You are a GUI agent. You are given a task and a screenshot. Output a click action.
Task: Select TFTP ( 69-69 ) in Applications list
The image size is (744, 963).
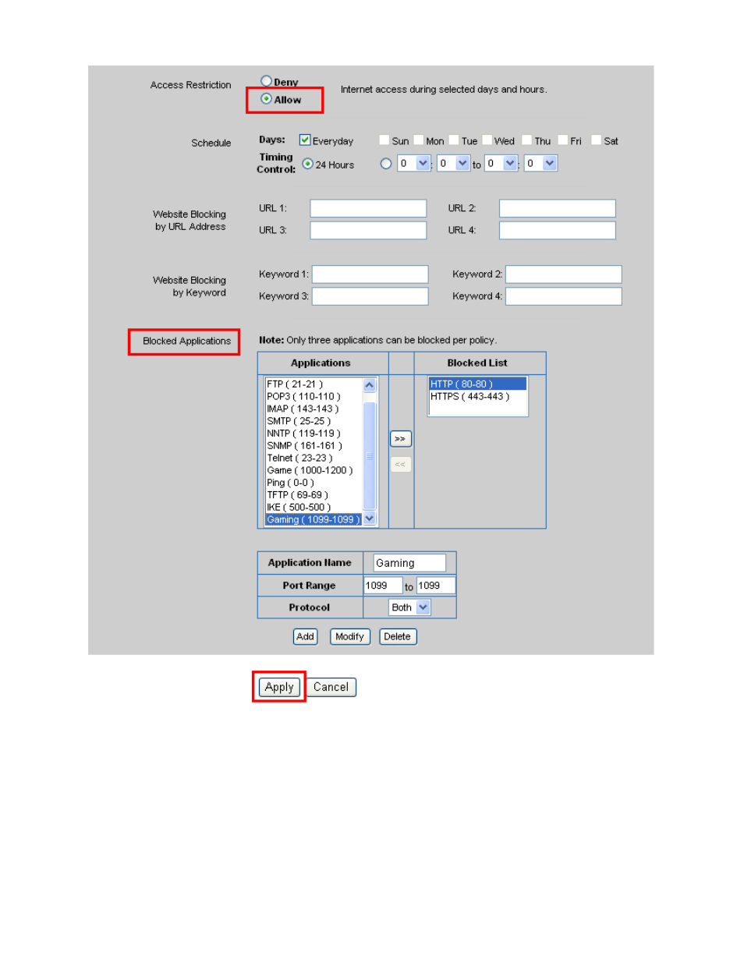314,495
